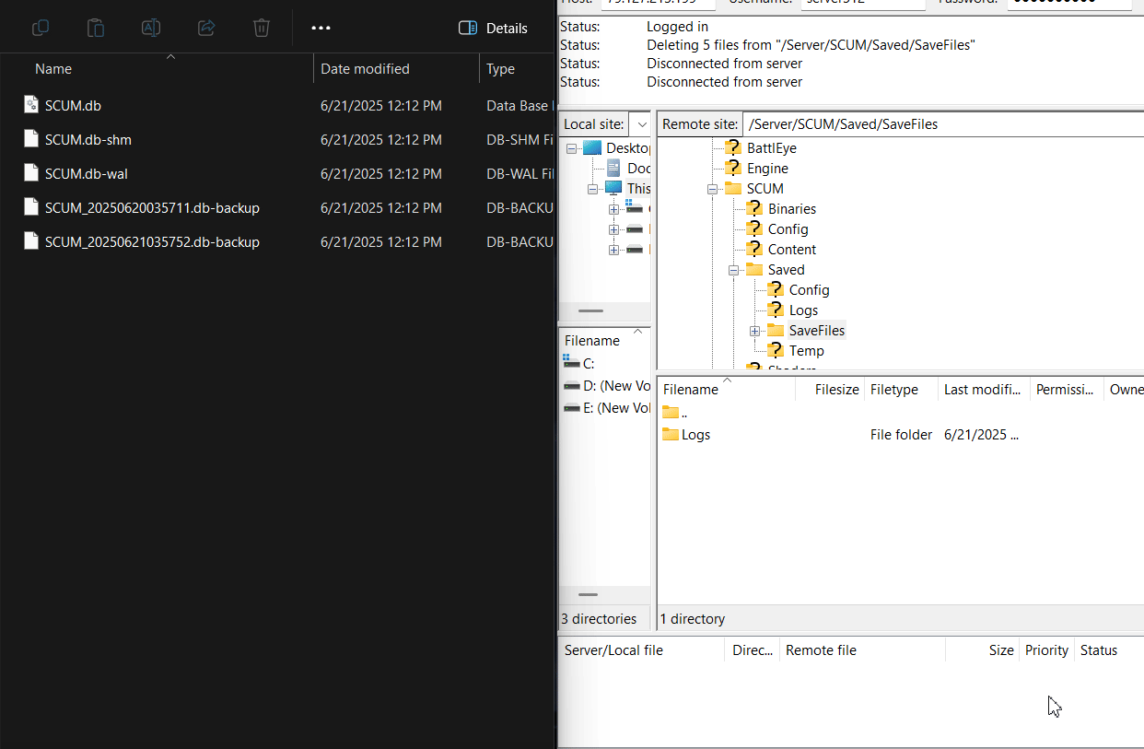This screenshot has height=749, width=1144.
Task: Open the See more ellipsis menu
Action: (x=321, y=28)
